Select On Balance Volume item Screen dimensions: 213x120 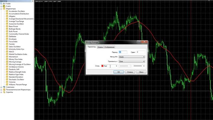click(16, 67)
